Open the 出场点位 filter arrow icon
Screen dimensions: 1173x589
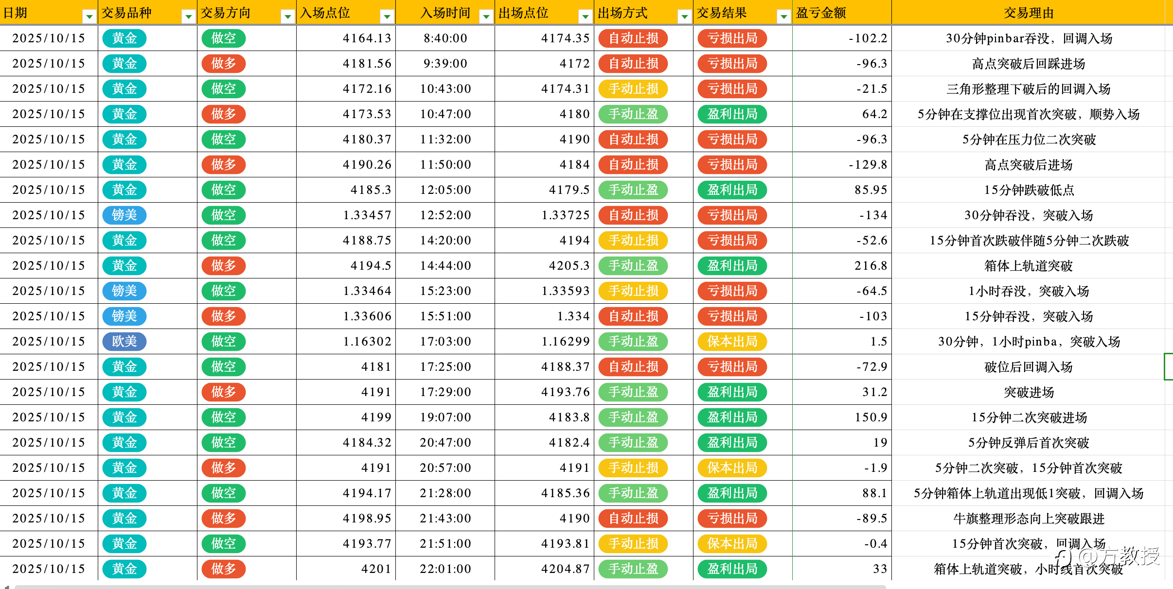[x=586, y=17]
